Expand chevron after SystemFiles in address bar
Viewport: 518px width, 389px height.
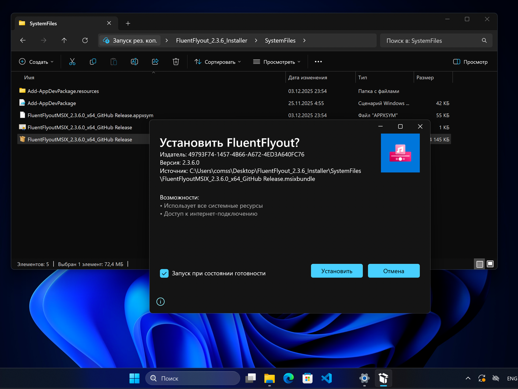304,40
